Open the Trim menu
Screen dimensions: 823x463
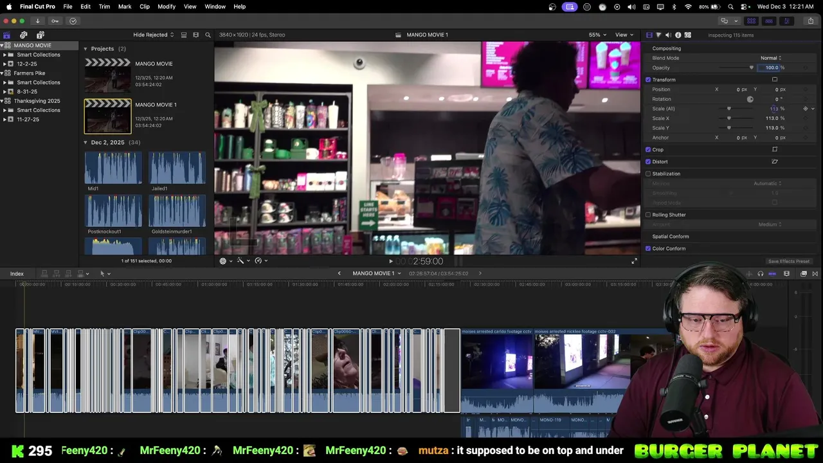pos(104,6)
